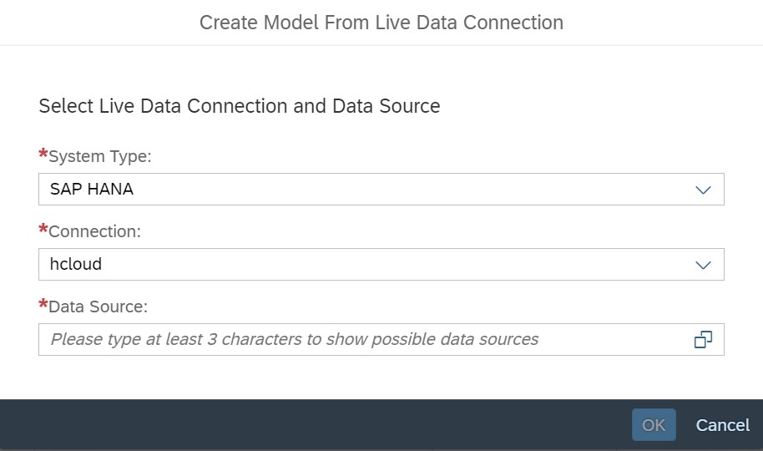Select the SAP HANA value in System Type
763x451 pixels.
tap(92, 189)
